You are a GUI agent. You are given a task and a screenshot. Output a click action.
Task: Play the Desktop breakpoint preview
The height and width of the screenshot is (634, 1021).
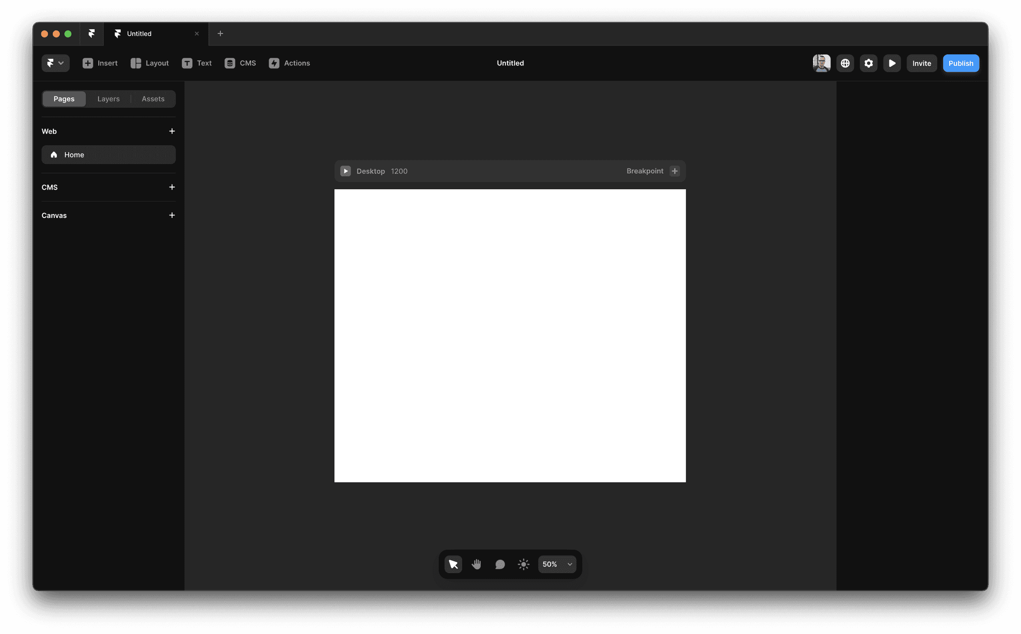(x=345, y=171)
